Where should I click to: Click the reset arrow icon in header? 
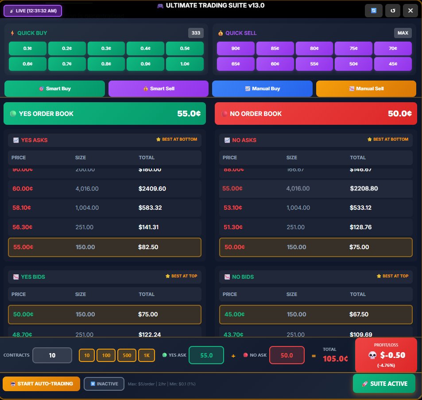(x=393, y=11)
